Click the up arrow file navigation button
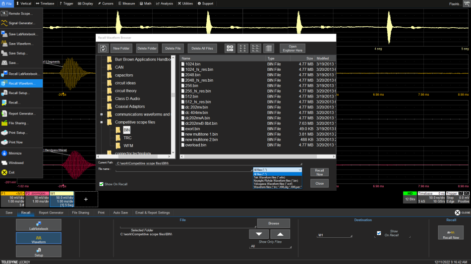471x264 pixels. tap(280, 234)
